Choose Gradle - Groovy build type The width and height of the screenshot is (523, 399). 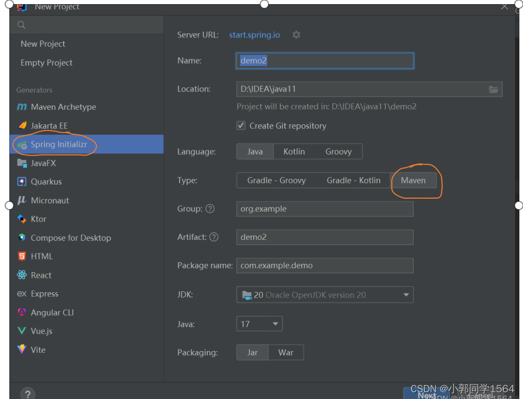[x=276, y=181]
